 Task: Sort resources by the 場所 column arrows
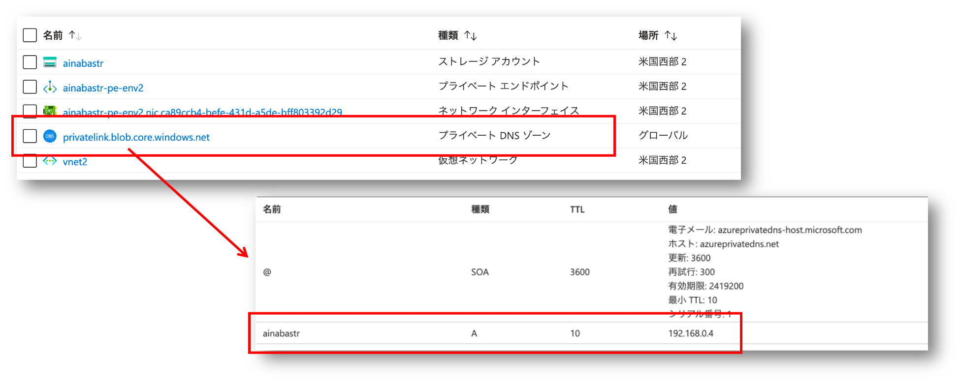coord(671,35)
